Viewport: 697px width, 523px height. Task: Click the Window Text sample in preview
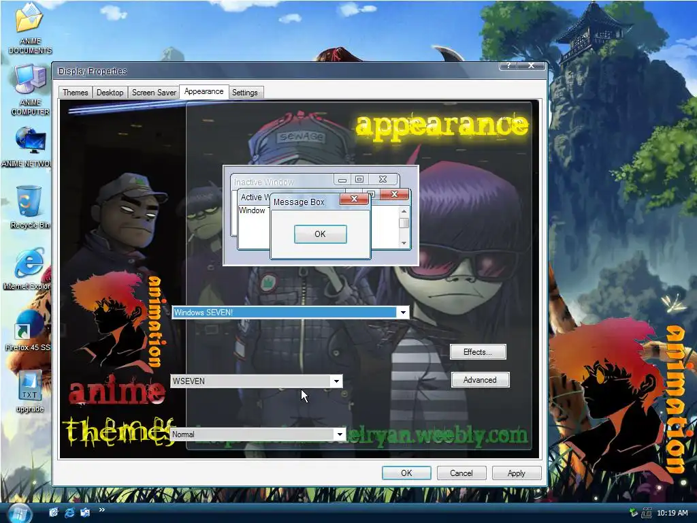point(253,210)
